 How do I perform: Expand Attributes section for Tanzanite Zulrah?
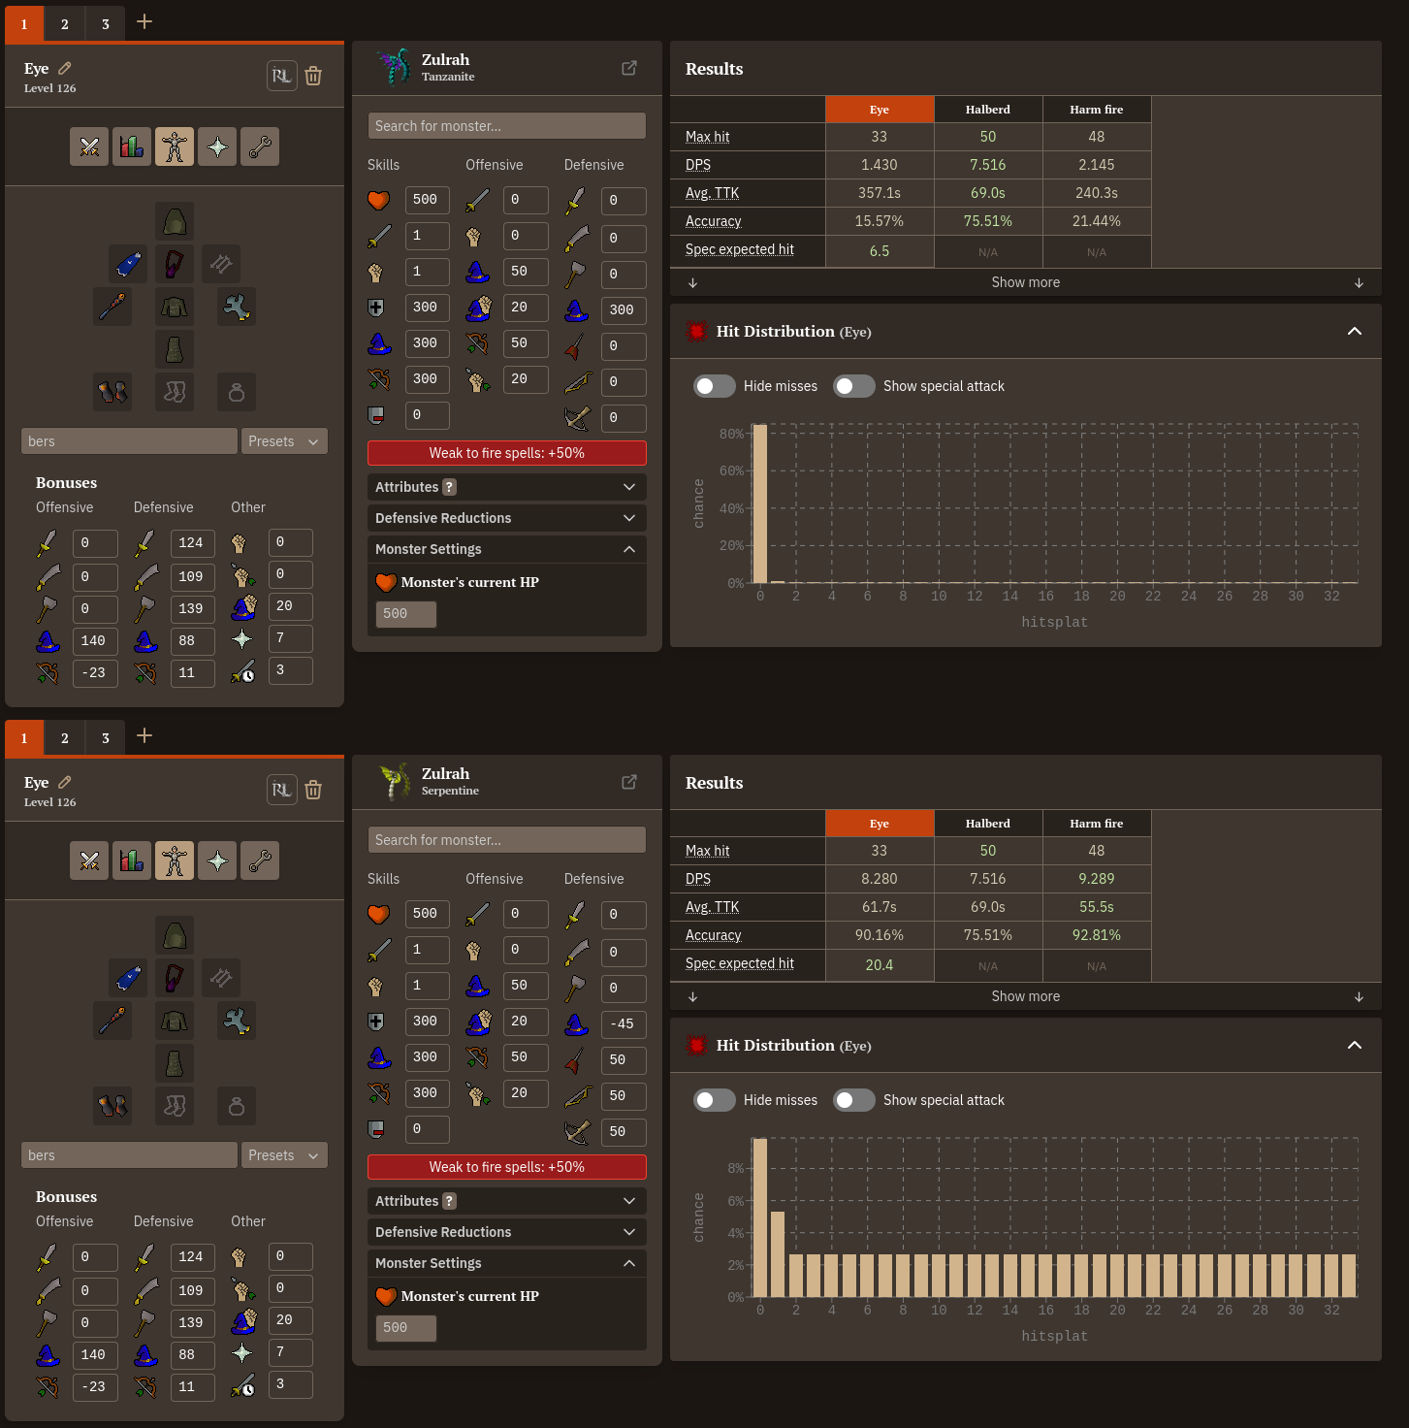point(507,487)
